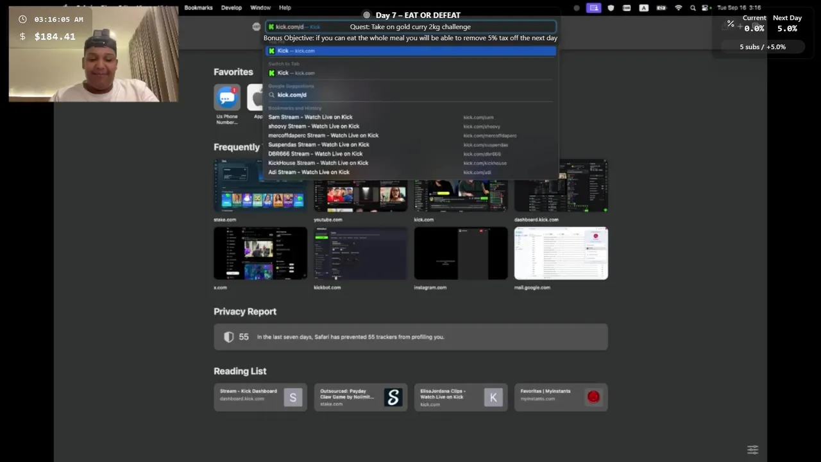Open the instagram.com thumbnail
This screenshot has width=821, height=462.
point(461,253)
